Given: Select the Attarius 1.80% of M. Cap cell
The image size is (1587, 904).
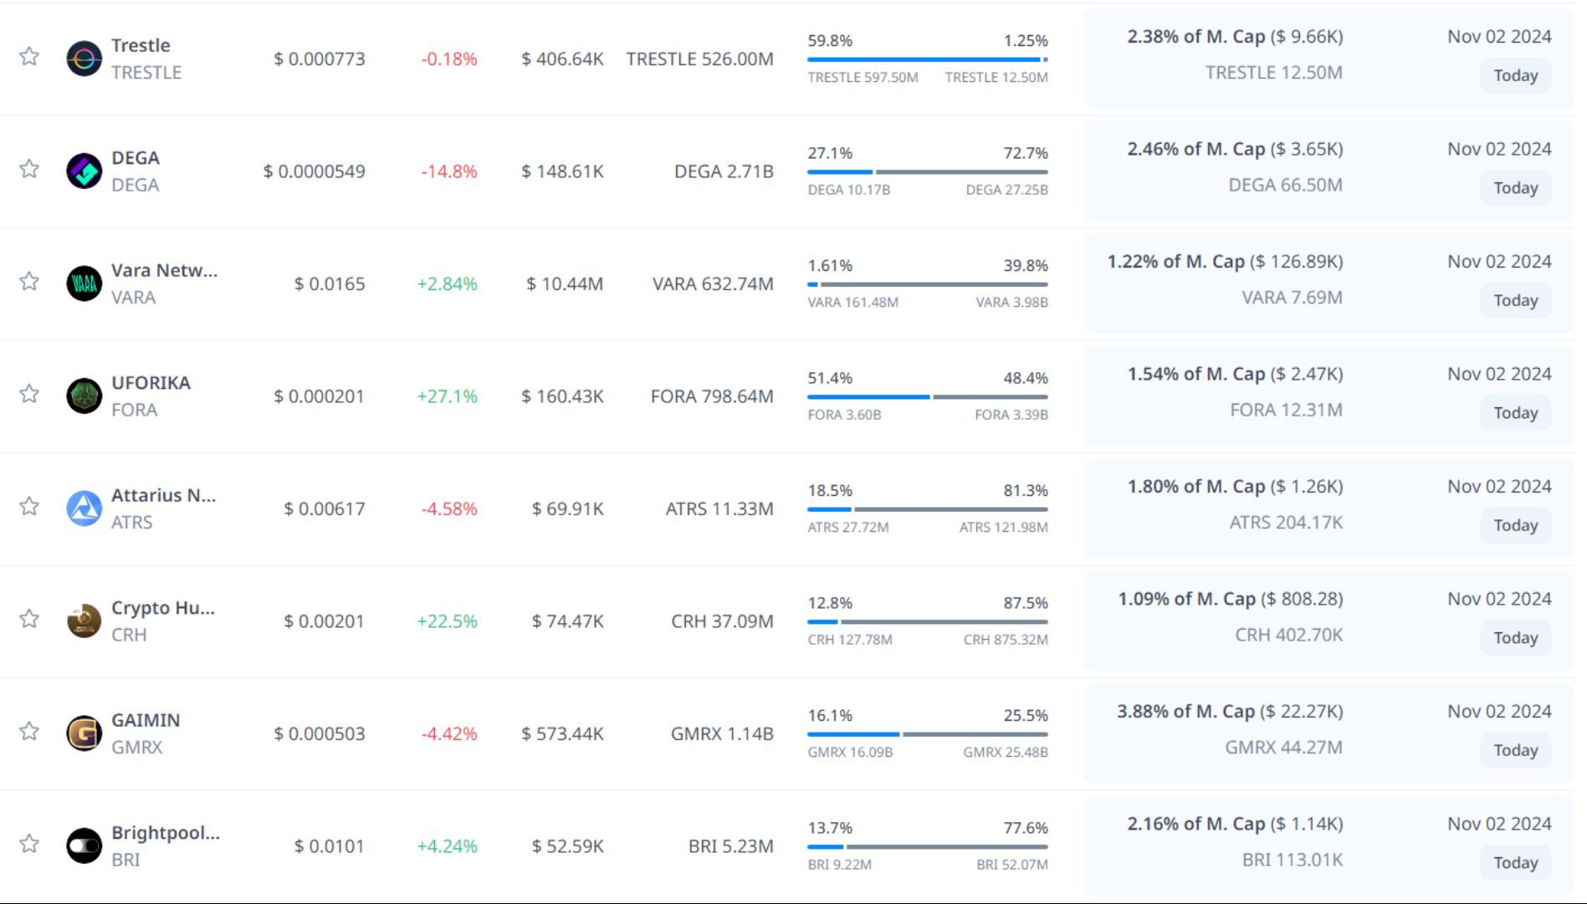Looking at the screenshot, I should (1235, 487).
